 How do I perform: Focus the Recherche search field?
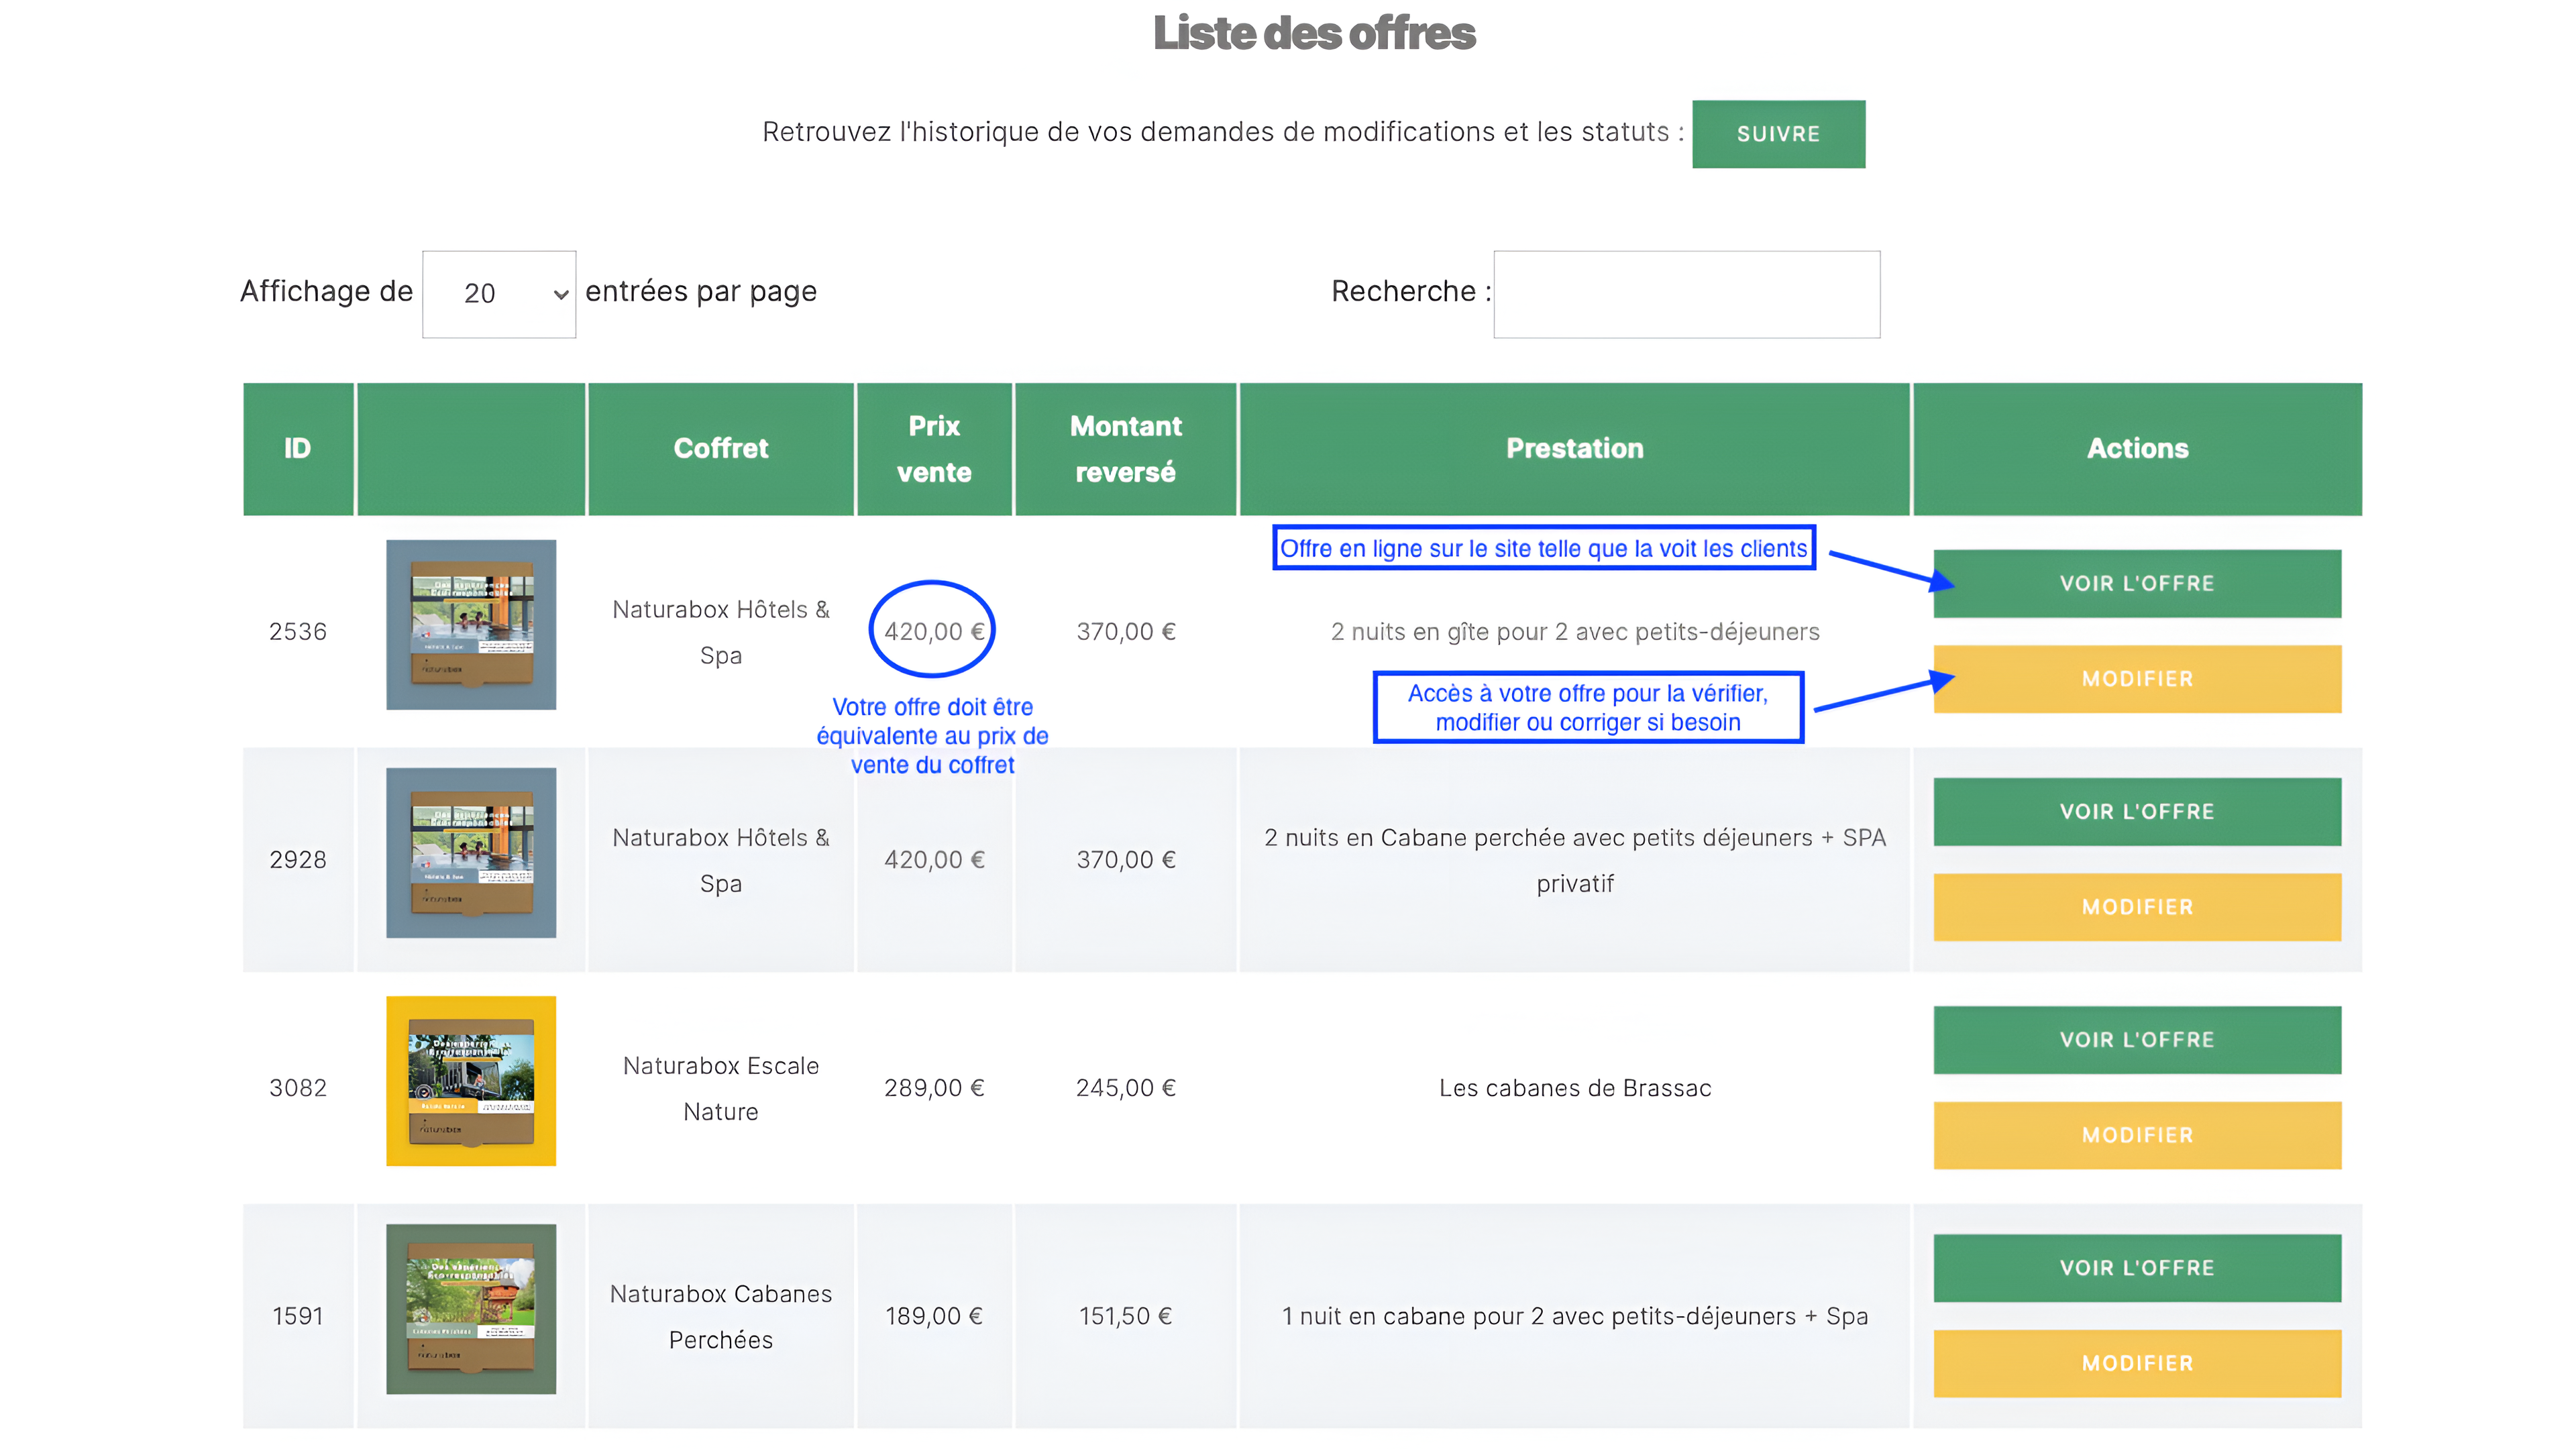tap(1686, 294)
